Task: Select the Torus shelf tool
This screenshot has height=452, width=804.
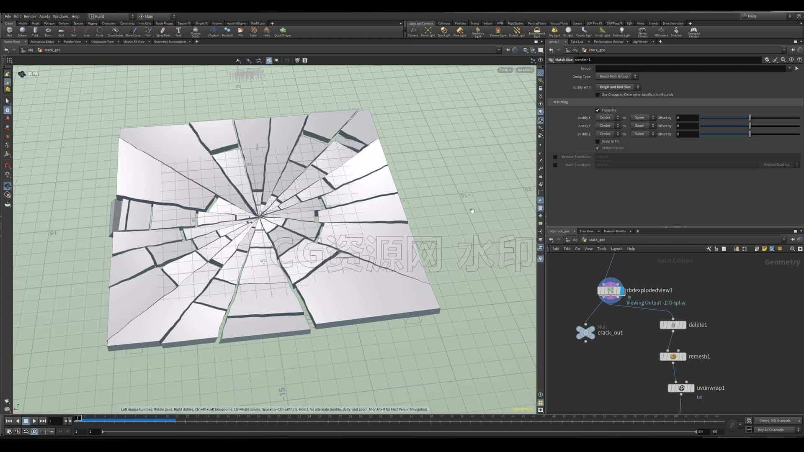Action: point(48,32)
